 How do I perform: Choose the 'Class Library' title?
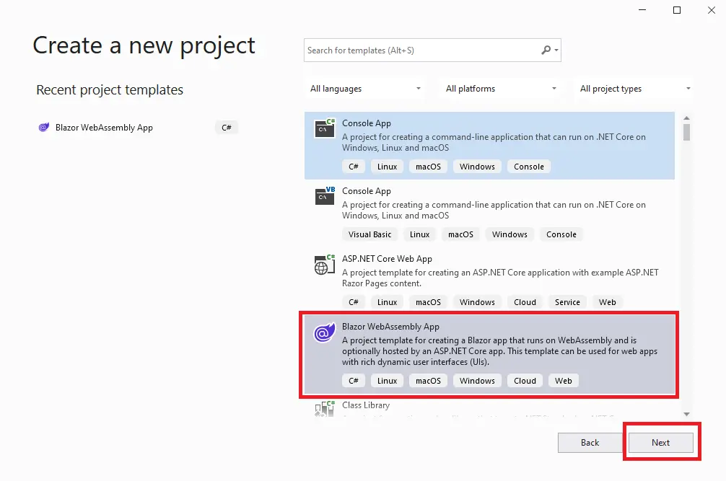[x=366, y=405]
